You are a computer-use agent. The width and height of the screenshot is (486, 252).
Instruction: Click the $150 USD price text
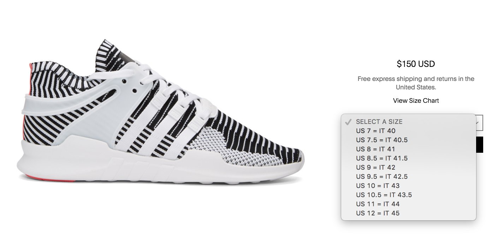coord(416,64)
